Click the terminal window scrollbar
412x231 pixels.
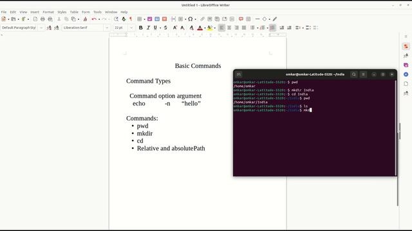[396, 128]
